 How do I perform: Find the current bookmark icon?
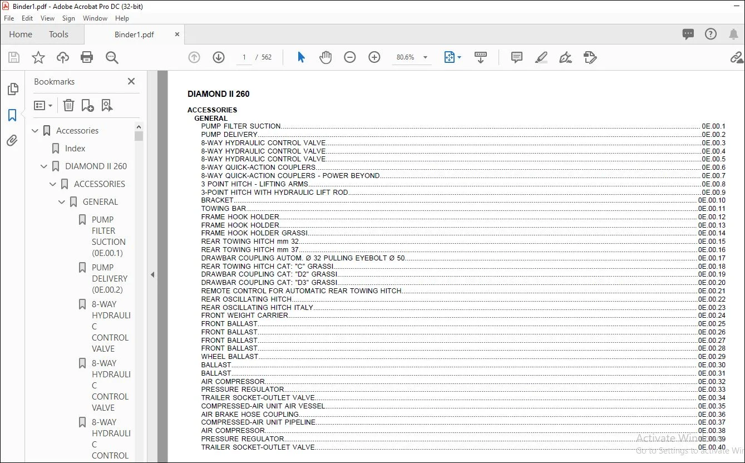click(x=107, y=105)
